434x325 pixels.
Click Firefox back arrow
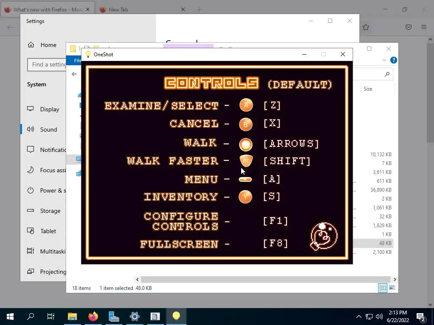[x=10, y=27]
